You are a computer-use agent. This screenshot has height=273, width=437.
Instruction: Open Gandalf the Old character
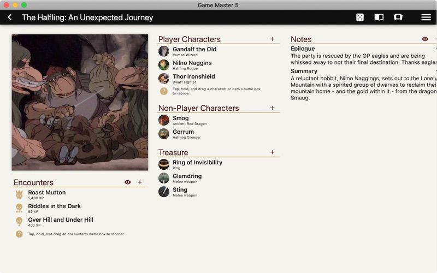(194, 49)
